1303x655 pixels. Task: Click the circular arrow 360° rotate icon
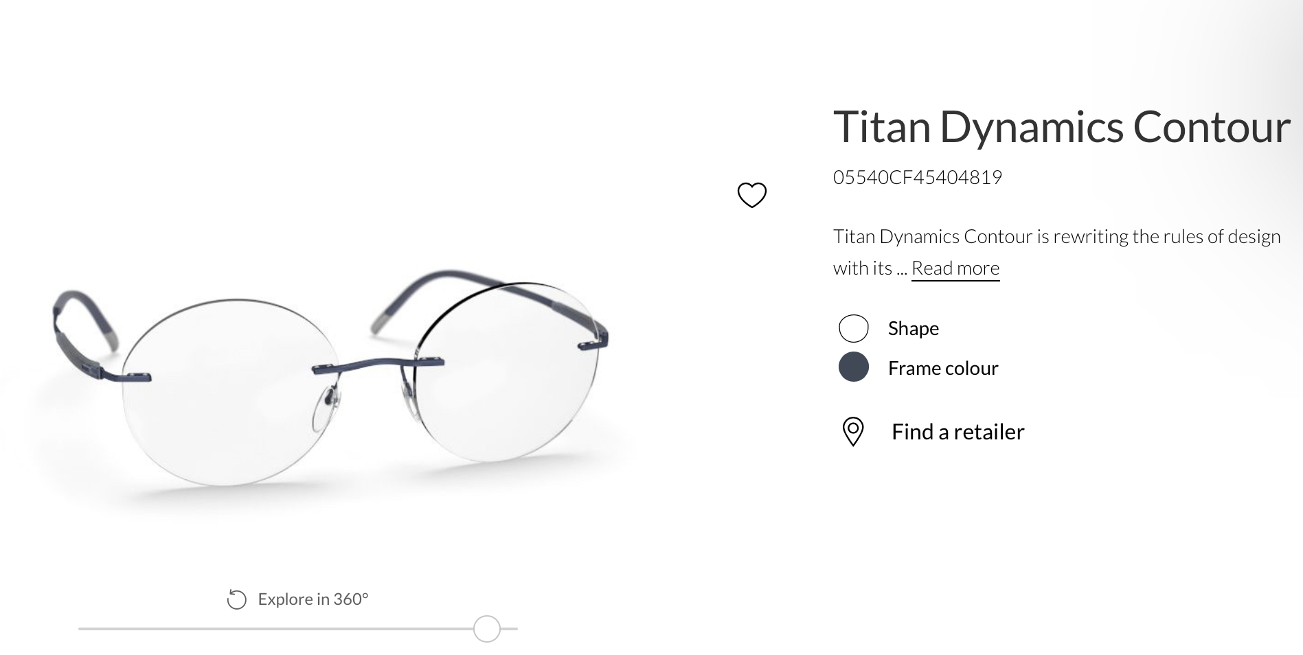236,599
